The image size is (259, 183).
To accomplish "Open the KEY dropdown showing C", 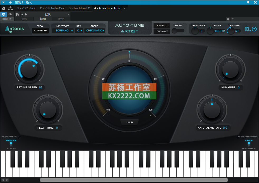I will 79,31.
